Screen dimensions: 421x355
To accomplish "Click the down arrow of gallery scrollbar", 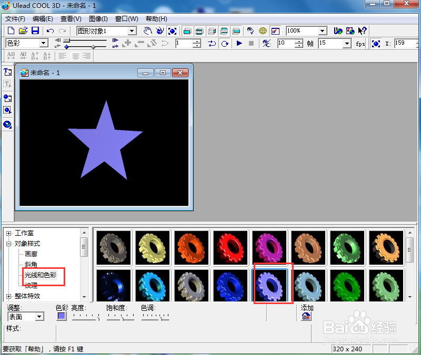I will [x=410, y=297].
